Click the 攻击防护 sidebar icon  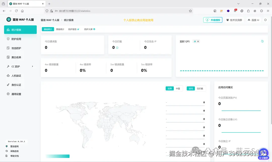(x=8, y=48)
